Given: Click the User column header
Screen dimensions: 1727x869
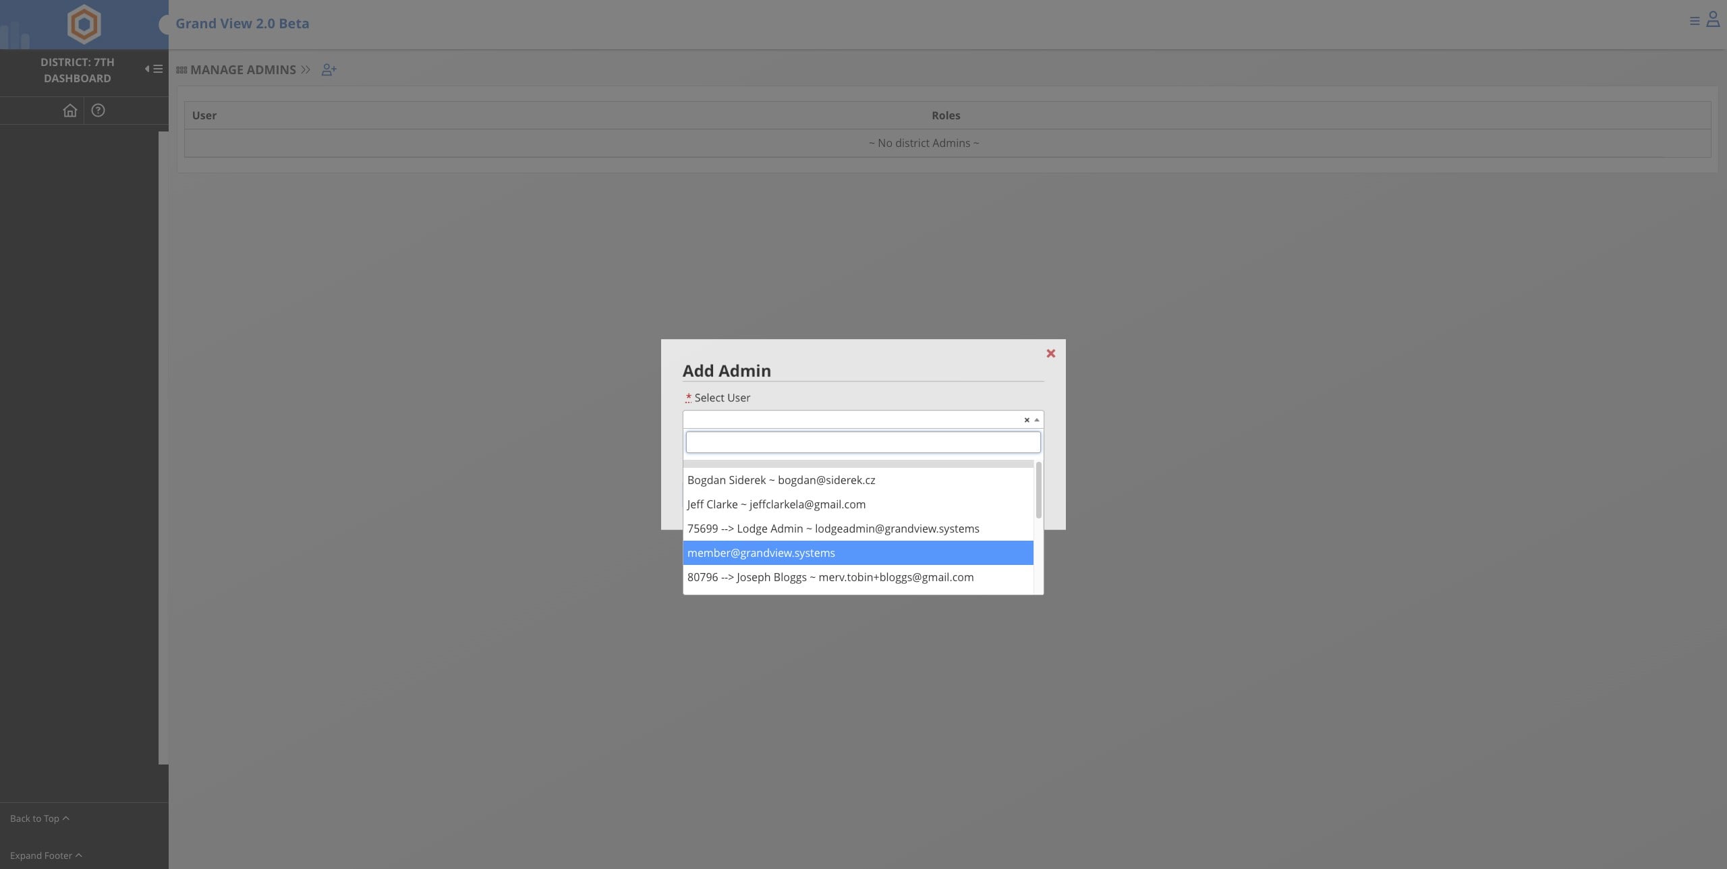Looking at the screenshot, I should (x=204, y=115).
